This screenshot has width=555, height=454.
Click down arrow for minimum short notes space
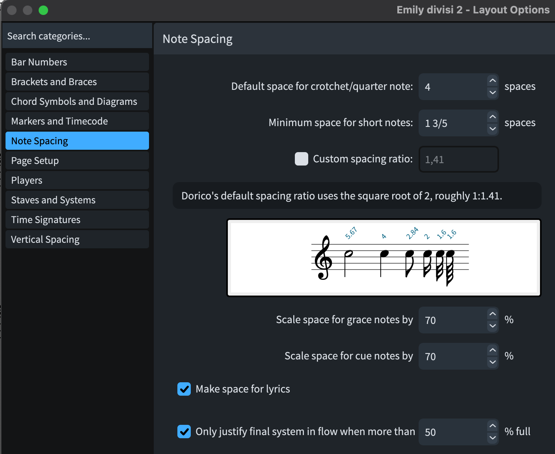[x=492, y=129]
